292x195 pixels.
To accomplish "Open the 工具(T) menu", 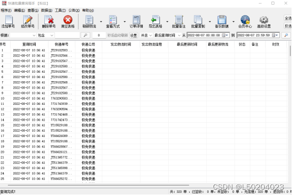I will click(x=60, y=11).
